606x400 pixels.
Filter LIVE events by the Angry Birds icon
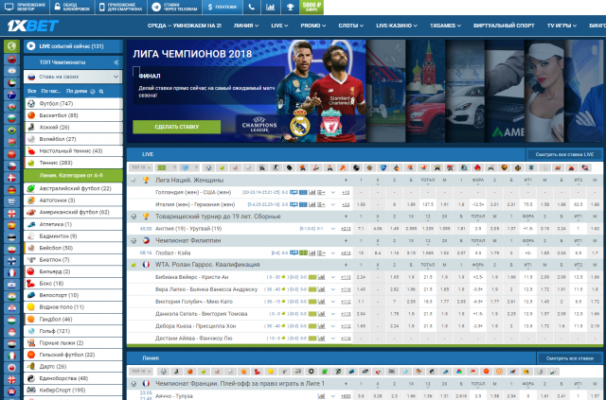coord(477,167)
